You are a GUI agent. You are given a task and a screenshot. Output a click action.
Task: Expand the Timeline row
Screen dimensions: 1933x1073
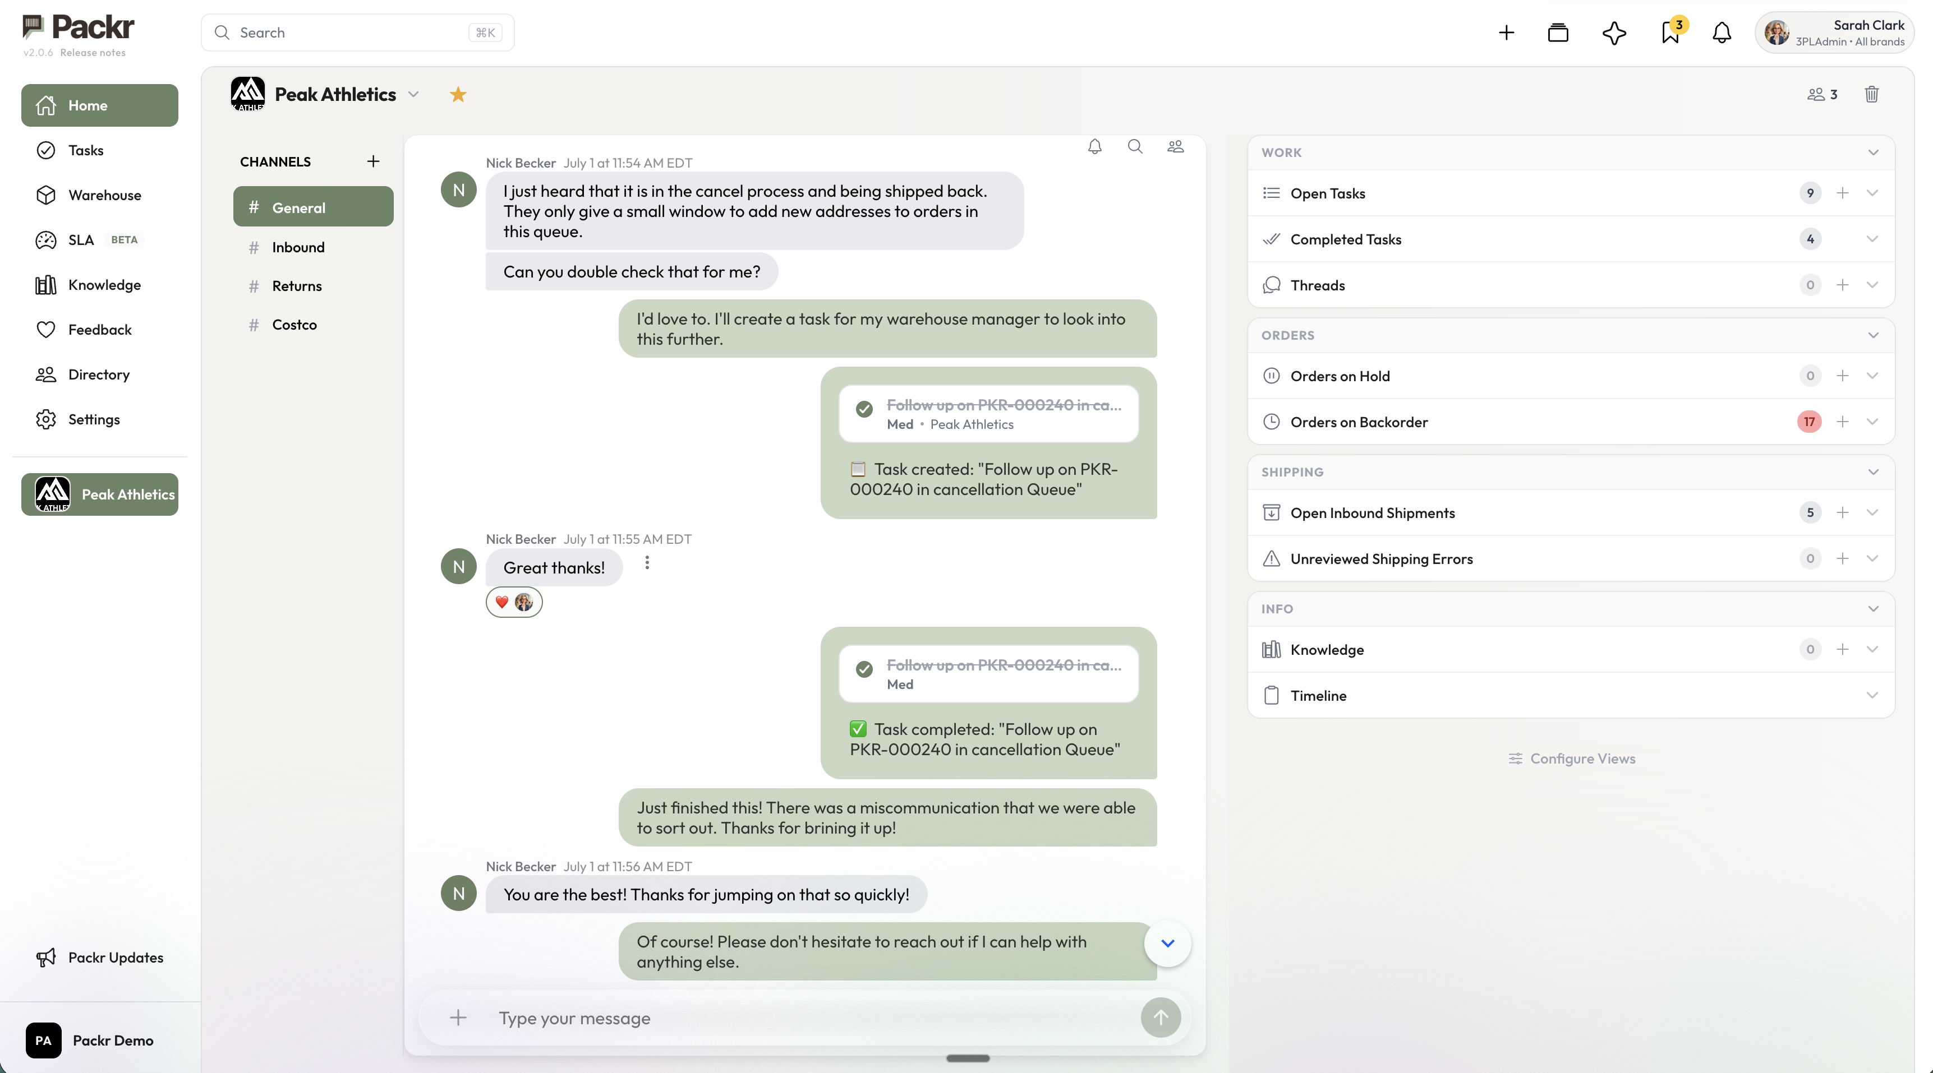click(1872, 695)
